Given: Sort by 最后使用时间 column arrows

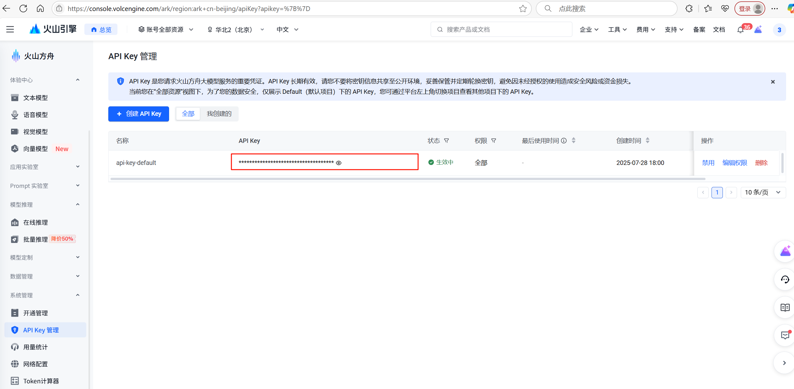Looking at the screenshot, I should (x=574, y=140).
